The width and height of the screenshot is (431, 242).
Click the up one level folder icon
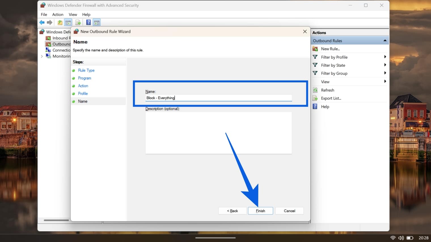(60, 22)
